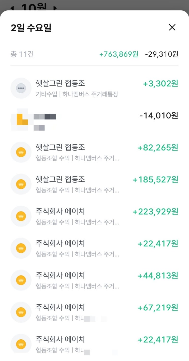Tap the total expense -29,310원
Screen dimensions: 189x361
coord(162,54)
